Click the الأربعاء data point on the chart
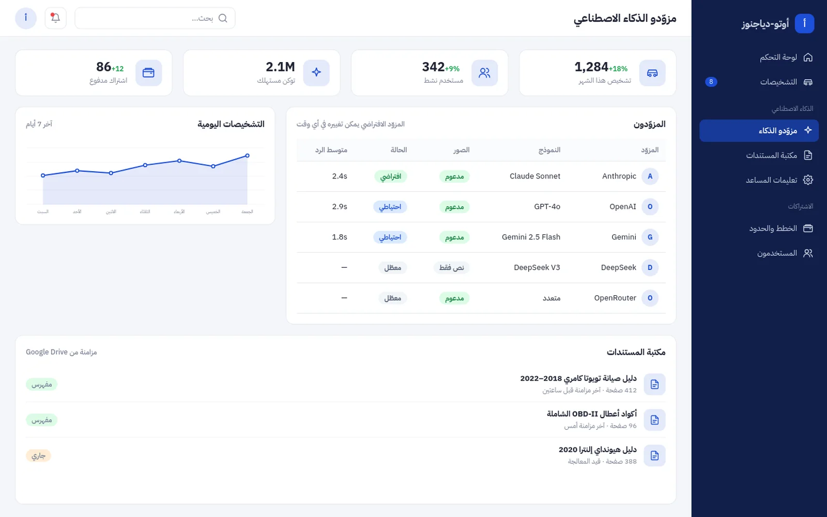This screenshot has width=827, height=517. (x=179, y=161)
